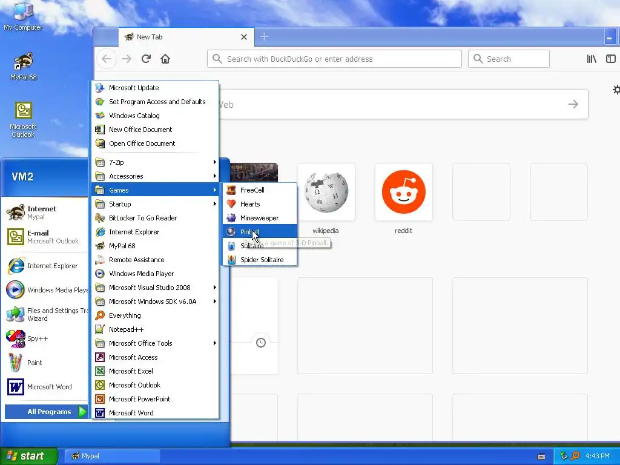Select MyPal 68 desktop shortcut
The width and height of the screenshot is (620, 465).
(x=24, y=67)
